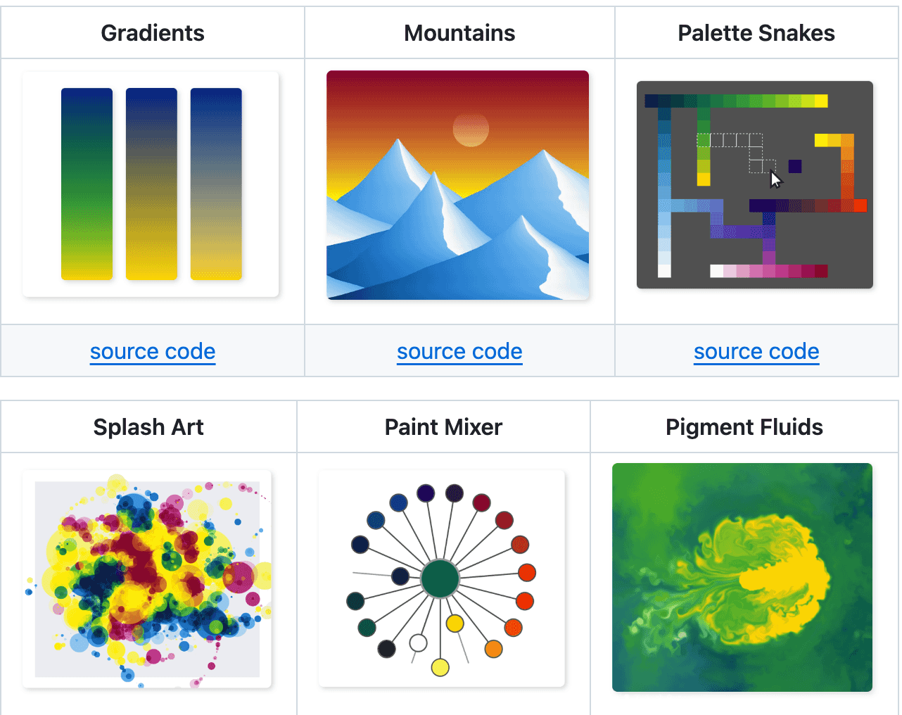Open the Gradients source code link
902x715 pixels.
click(x=153, y=351)
